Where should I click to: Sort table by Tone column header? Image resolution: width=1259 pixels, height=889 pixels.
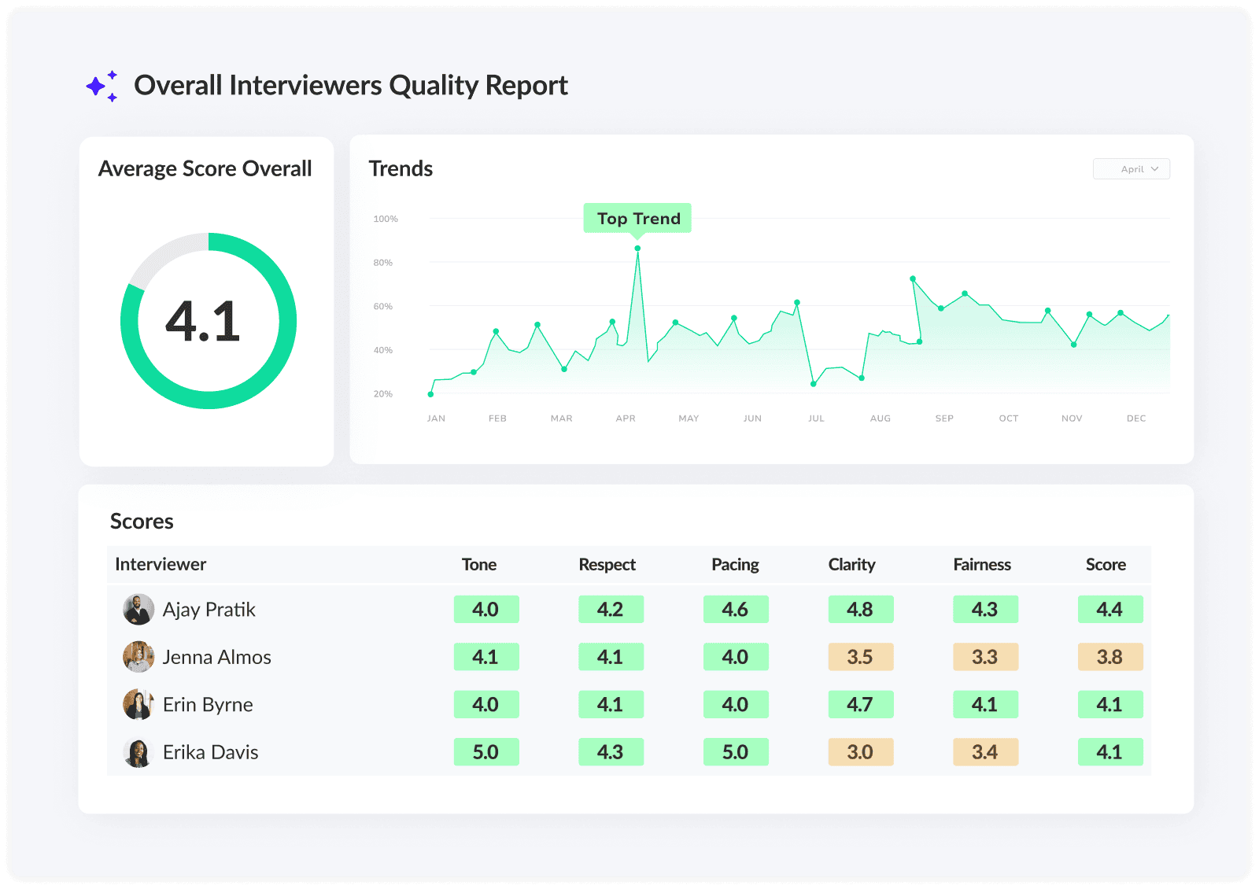[479, 565]
